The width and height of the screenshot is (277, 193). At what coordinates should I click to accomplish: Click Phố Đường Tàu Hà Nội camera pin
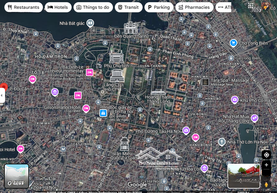click(186, 131)
